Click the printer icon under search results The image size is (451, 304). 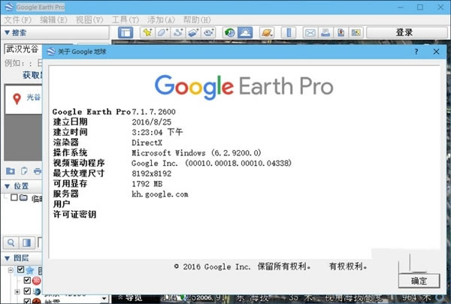[38, 171]
